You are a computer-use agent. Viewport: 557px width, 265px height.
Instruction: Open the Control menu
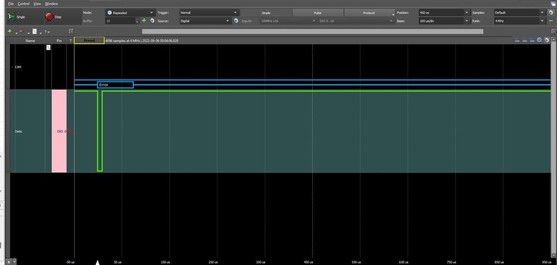coord(23,3)
